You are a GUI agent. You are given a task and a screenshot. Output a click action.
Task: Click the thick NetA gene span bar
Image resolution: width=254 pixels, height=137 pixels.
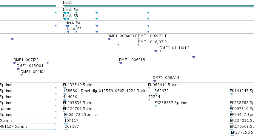(158, 6)
